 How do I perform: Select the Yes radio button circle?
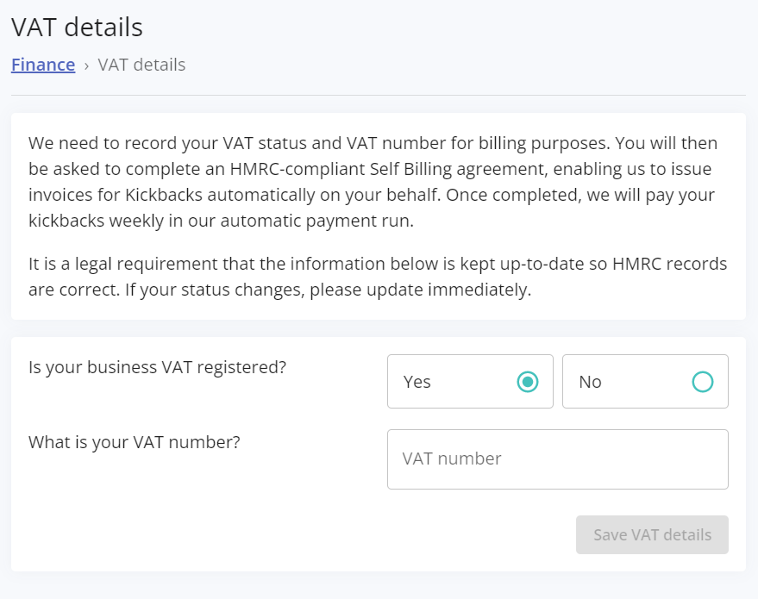(x=528, y=382)
